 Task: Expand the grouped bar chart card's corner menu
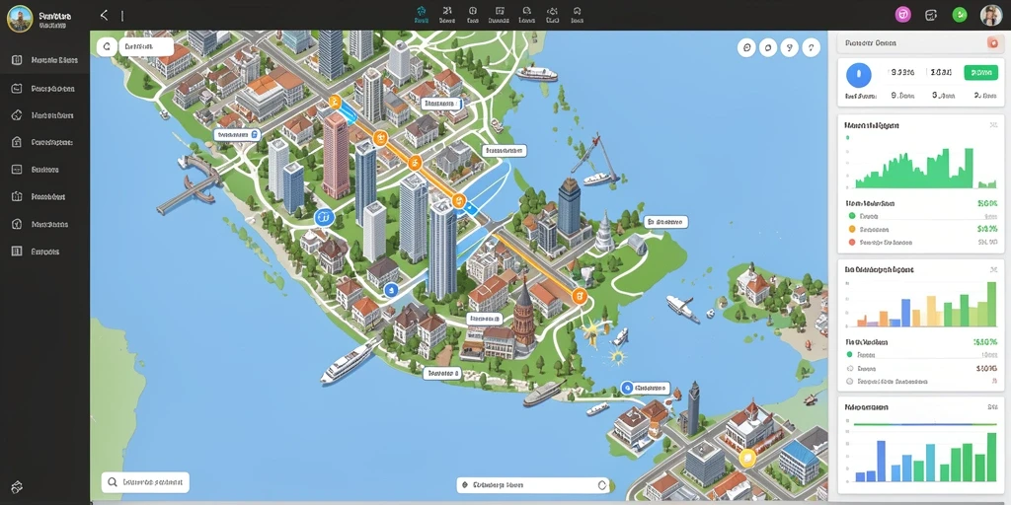(991, 270)
